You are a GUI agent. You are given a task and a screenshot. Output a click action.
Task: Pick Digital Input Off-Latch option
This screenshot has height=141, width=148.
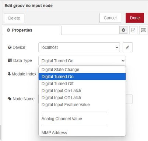point(82,98)
